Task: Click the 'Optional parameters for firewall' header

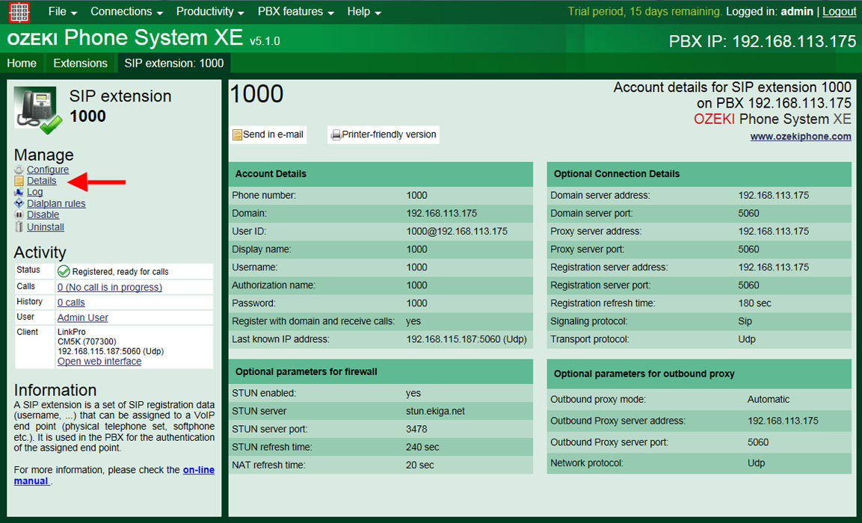Action: (381, 372)
